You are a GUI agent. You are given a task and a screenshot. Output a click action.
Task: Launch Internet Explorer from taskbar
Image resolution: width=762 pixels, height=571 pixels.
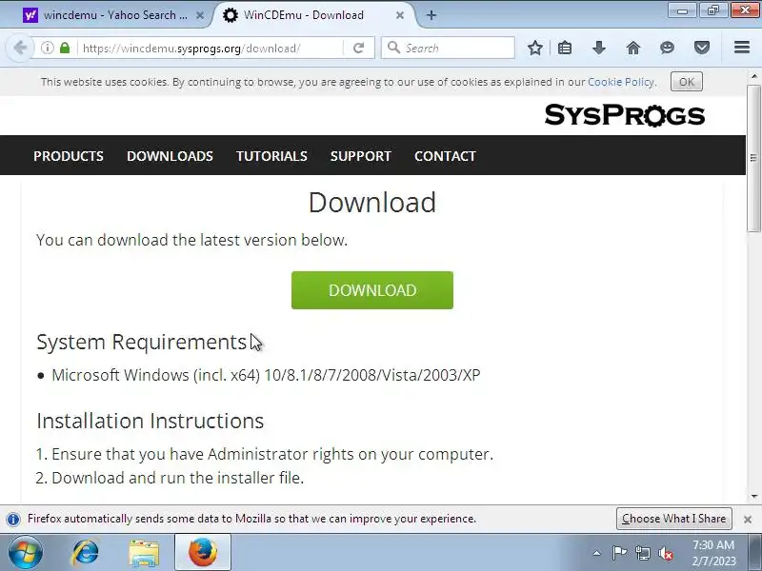pyautogui.click(x=85, y=553)
